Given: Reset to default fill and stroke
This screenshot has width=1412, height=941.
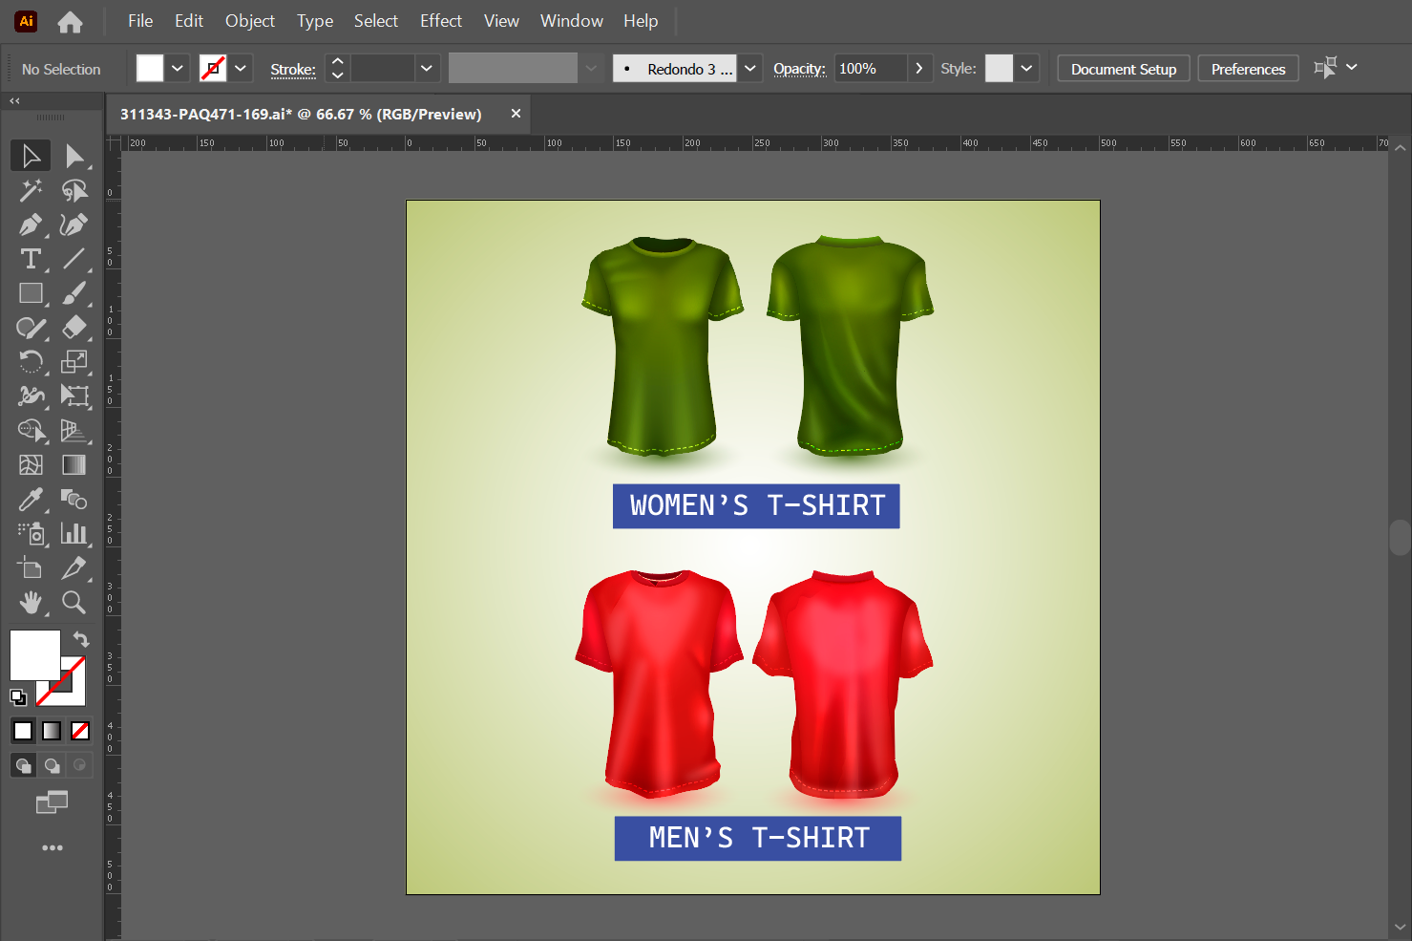Looking at the screenshot, I should pos(18,696).
